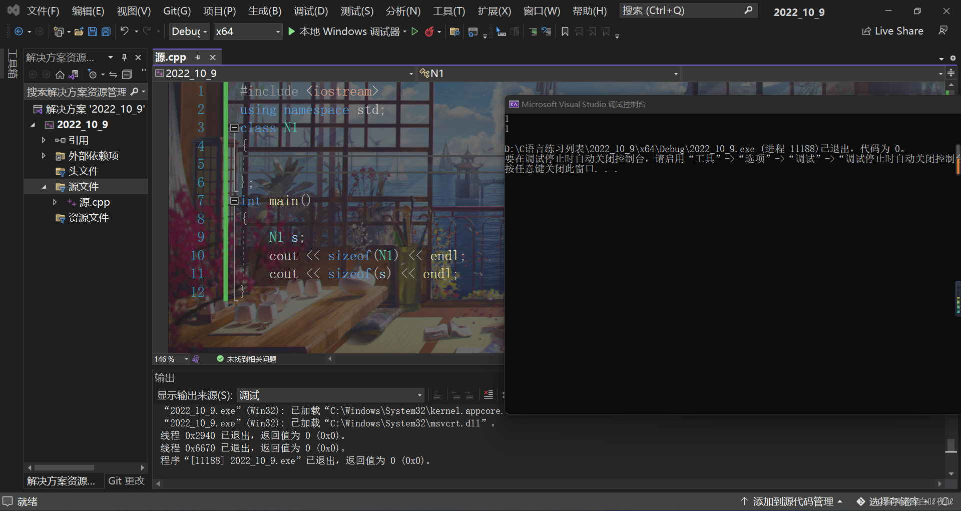Click the Find in Files folder icon
961x511 pixels.
(x=454, y=32)
